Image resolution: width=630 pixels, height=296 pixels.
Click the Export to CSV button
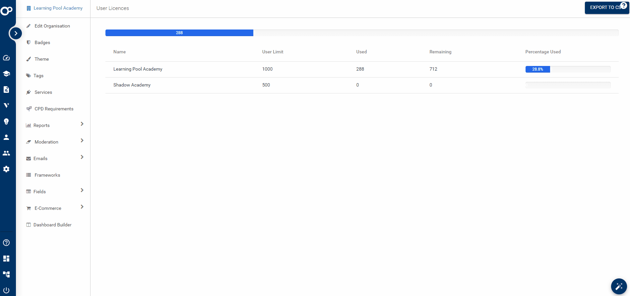[x=605, y=7]
